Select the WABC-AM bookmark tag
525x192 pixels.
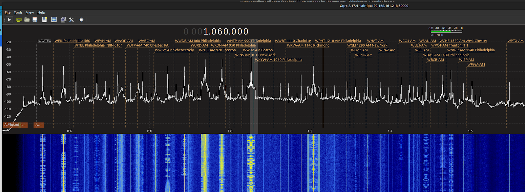pos(147,41)
